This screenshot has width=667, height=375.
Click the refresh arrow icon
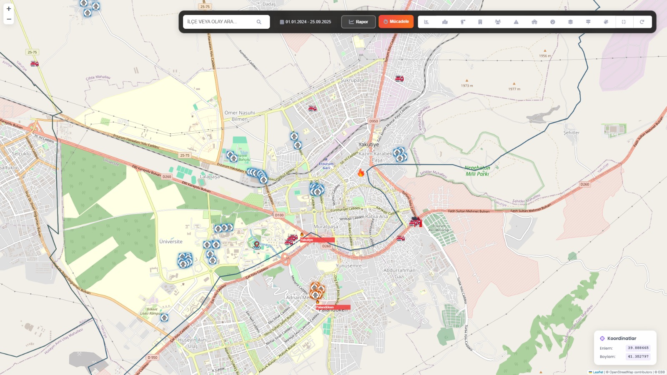[642, 22]
